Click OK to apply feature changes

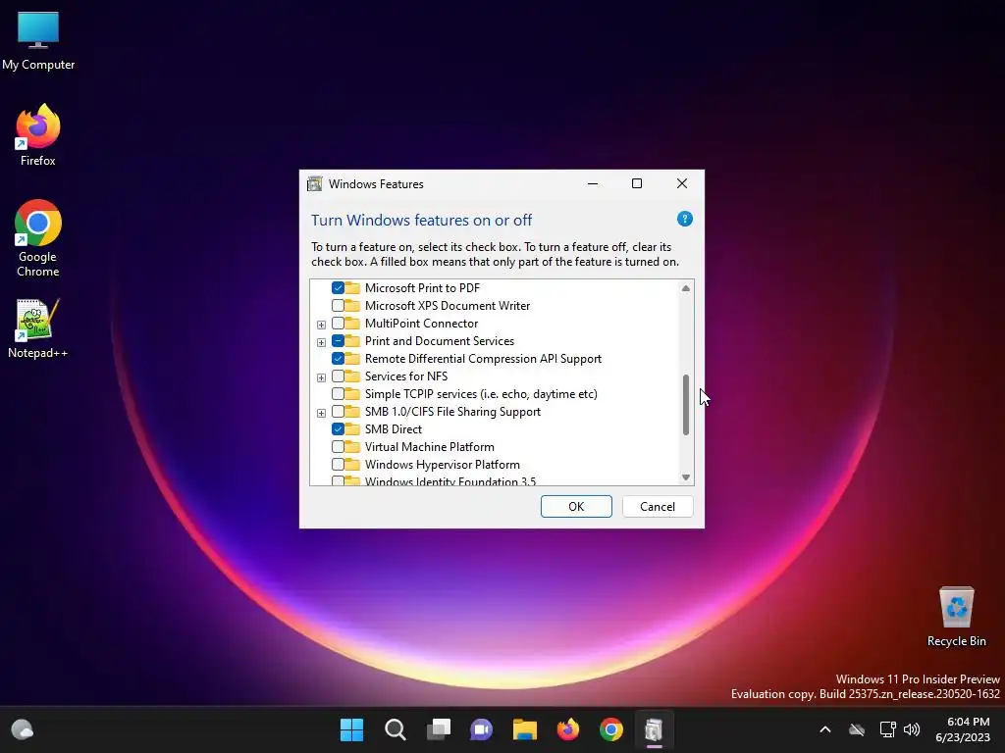tap(576, 507)
